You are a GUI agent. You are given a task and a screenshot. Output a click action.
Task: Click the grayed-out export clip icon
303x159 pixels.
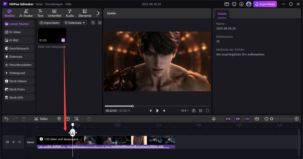tap(89, 119)
